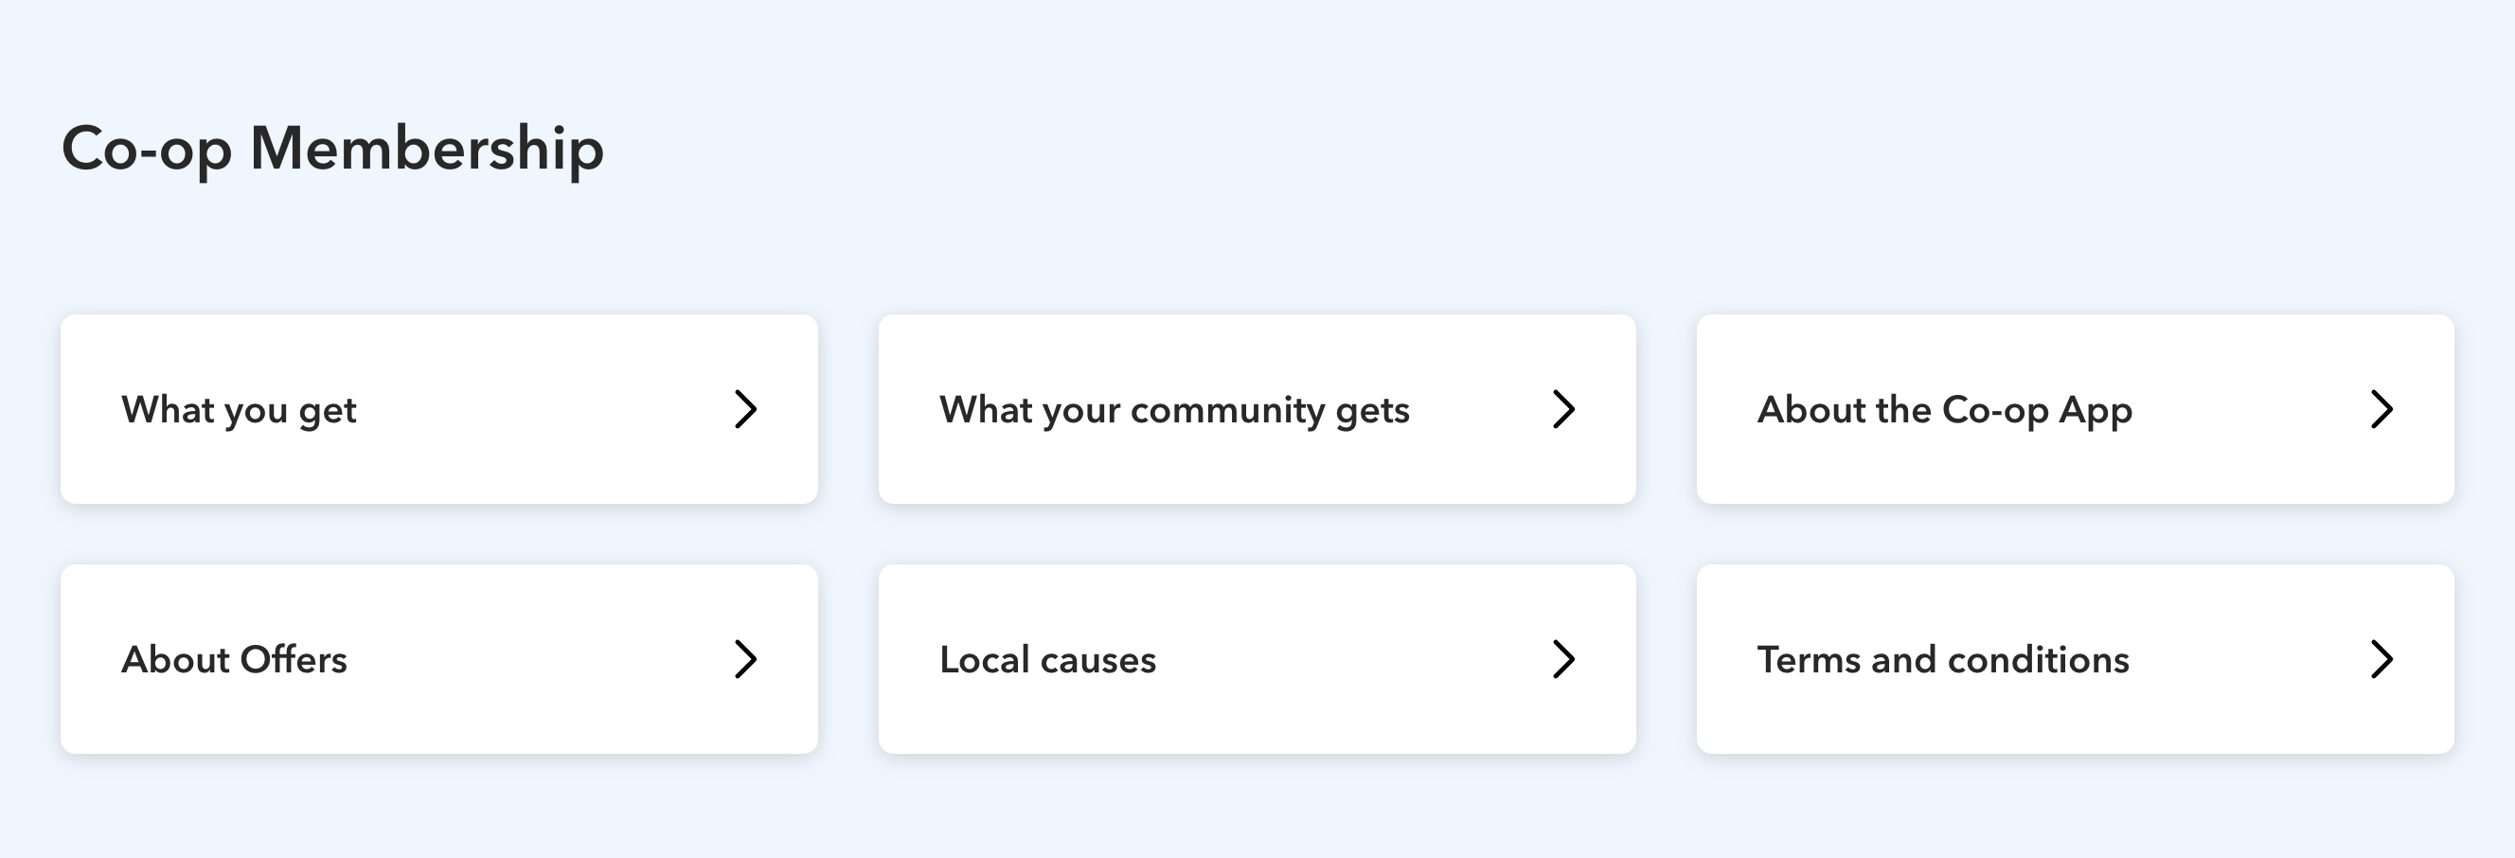Screen dimensions: 2515x858
Task: Open the What you get link text
Action: click(x=240, y=411)
